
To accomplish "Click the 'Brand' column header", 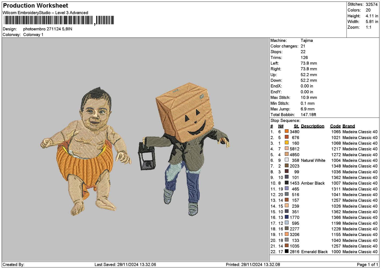I will point(349,126).
